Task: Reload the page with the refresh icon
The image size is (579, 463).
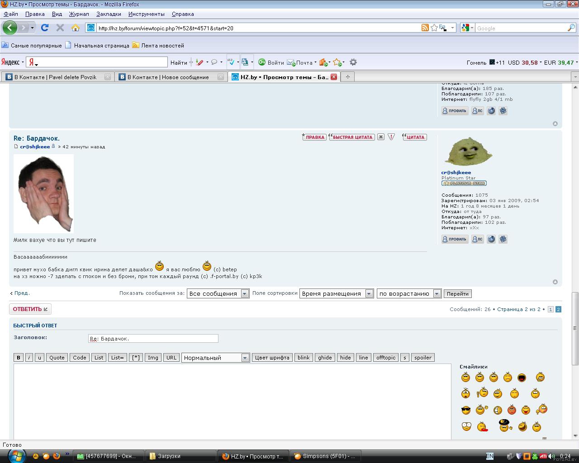Action: (x=45, y=28)
